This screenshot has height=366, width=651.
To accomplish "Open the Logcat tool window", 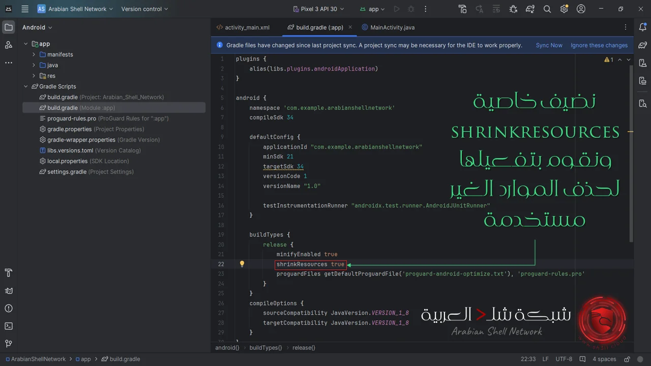I will (x=8, y=291).
